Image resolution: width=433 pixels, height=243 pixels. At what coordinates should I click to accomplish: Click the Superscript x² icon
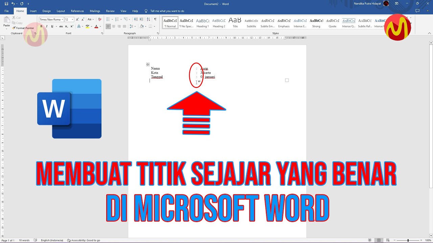pos(72,26)
